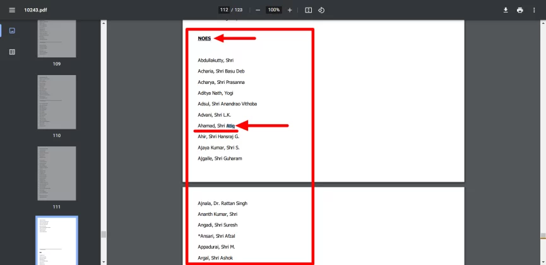The width and height of the screenshot is (546, 265).
Task: Click the sidebar scrollbar down arrow
Action: [104, 261]
